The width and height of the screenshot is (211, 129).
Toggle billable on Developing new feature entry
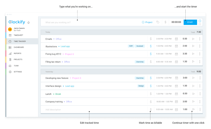click(x=151, y=78)
